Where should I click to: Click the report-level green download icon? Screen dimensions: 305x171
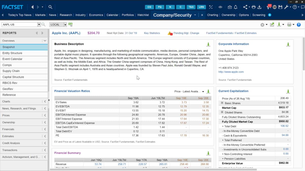(x=279, y=25)
